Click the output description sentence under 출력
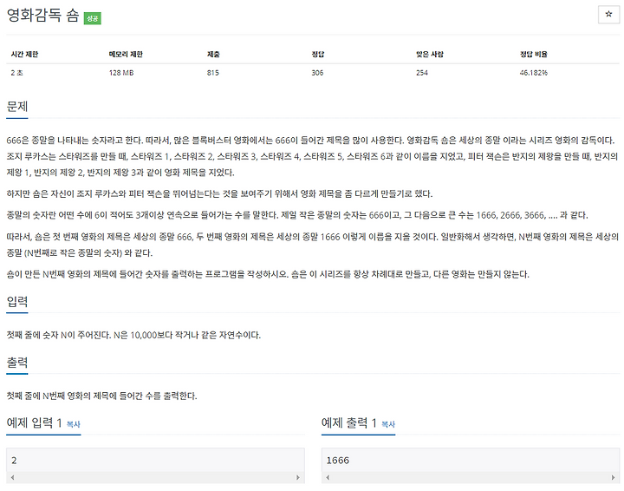 102,396
